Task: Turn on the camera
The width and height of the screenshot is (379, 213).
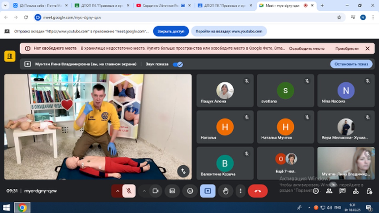Action: [x=155, y=191]
